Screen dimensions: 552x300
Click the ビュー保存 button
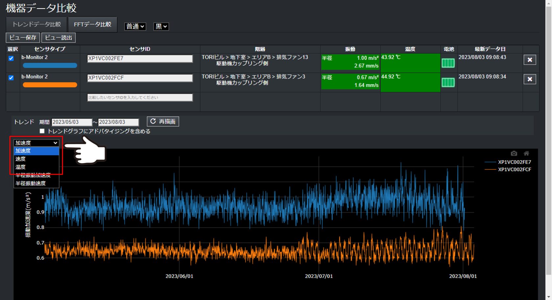tap(23, 37)
